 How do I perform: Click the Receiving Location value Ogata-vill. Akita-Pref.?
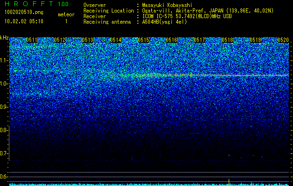click(175, 11)
